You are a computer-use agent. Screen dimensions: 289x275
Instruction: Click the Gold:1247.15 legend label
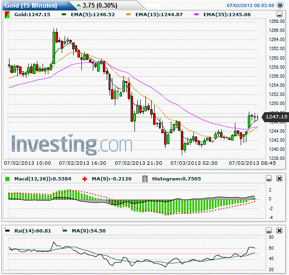point(32,14)
